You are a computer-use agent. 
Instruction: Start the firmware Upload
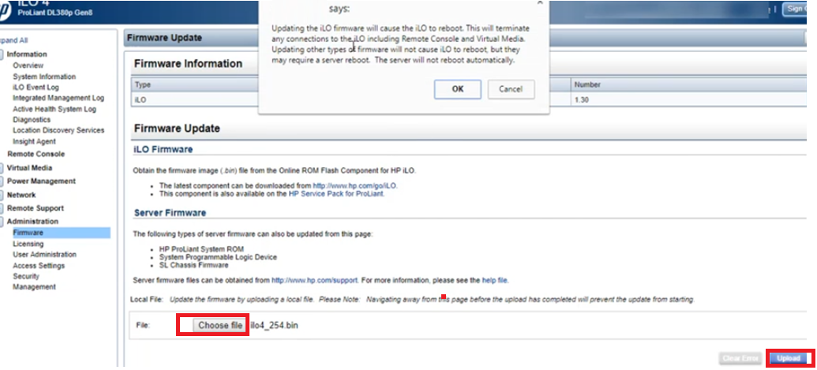790,358
